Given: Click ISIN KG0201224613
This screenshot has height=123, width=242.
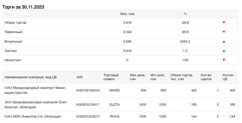Looking at the screenshot, I should pyautogui.click(x=88, y=117).
